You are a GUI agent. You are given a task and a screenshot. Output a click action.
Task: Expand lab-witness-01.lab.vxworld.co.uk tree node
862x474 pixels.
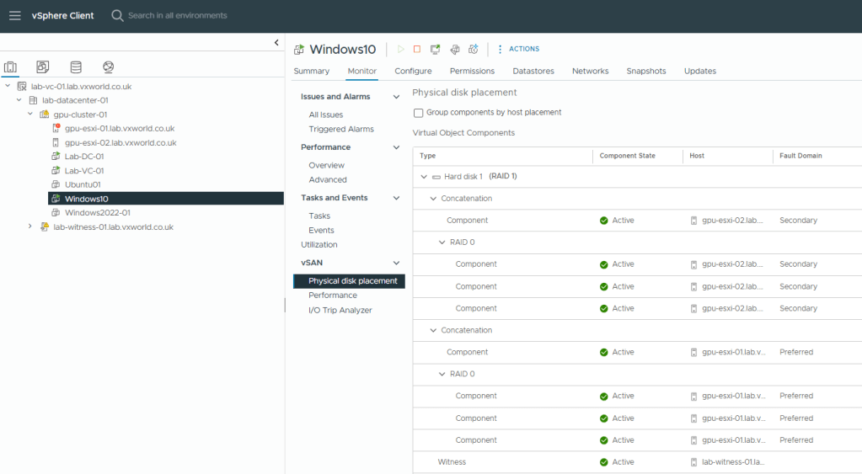30,226
